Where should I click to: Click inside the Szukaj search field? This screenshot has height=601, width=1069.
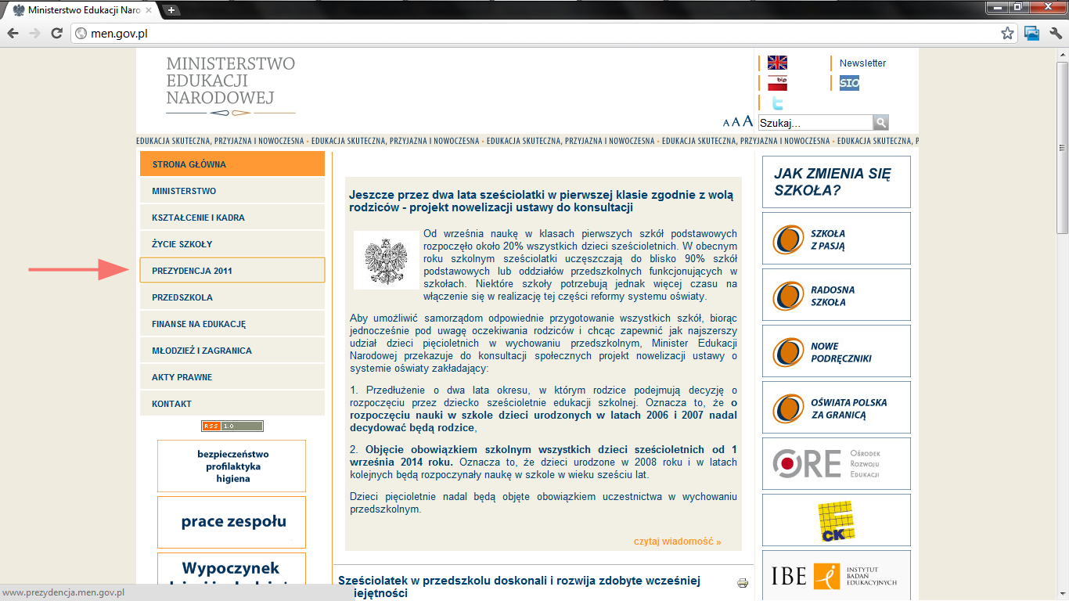815,123
